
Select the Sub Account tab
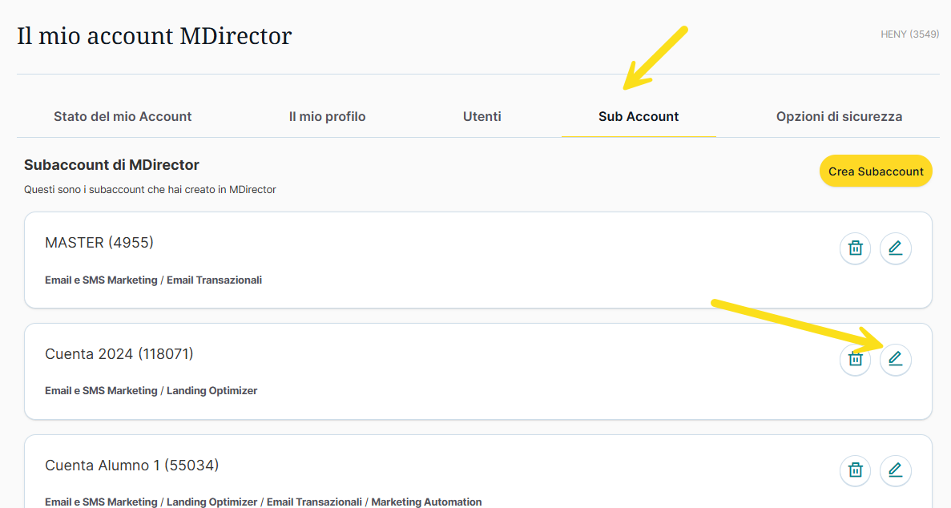tap(638, 117)
